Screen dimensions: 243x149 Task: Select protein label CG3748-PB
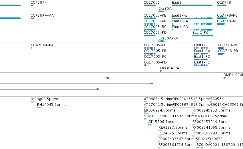228,51
